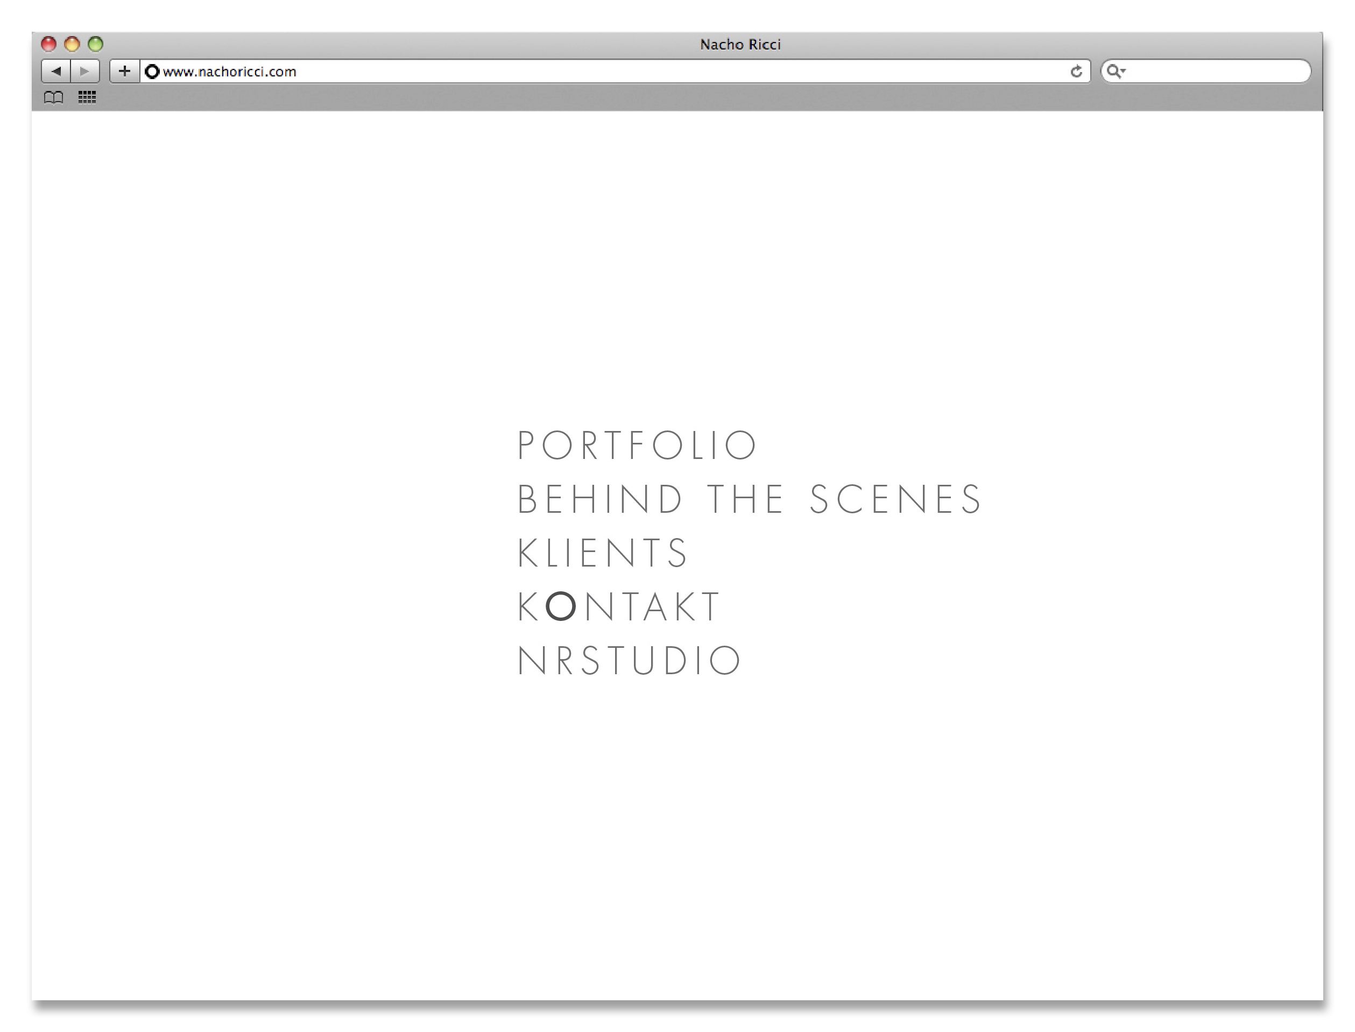Go forward with the right arrow button
The image size is (1355, 1032).
click(x=85, y=71)
